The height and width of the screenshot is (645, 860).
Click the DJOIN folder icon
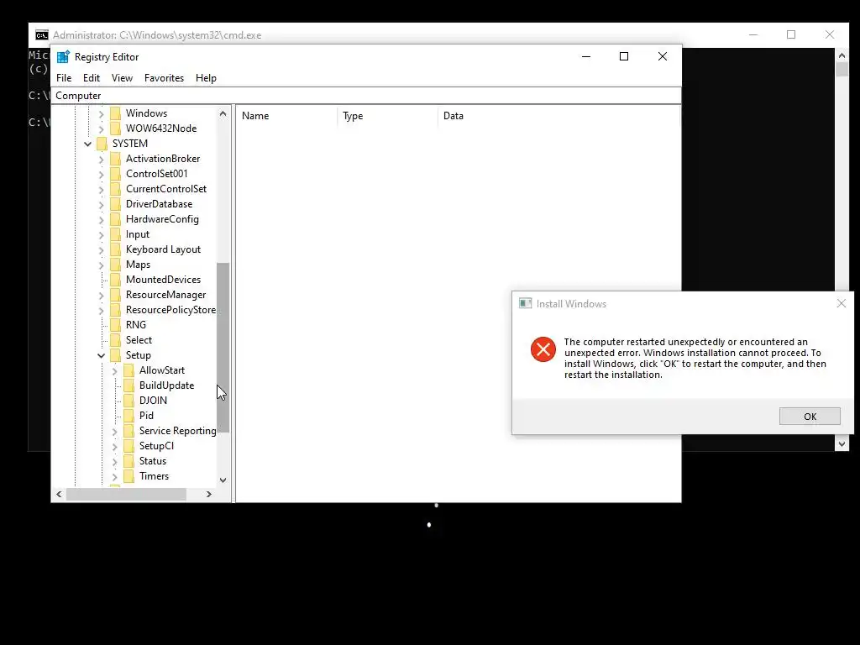(128, 401)
